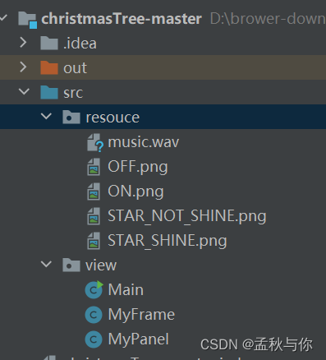The height and width of the screenshot is (360, 326).
Task: Select the ON.png file
Action: point(135,192)
